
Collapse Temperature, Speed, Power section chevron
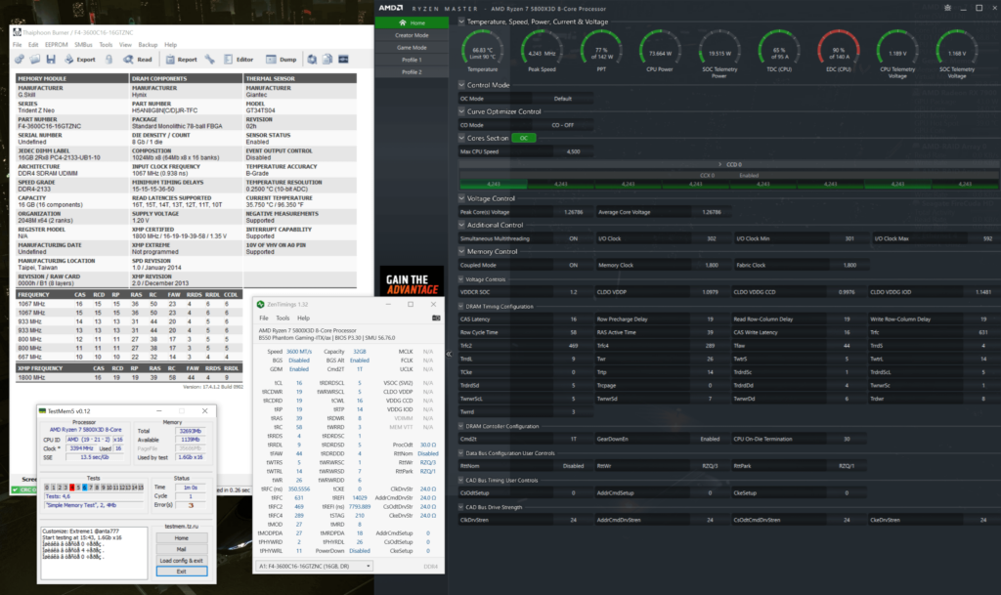tap(461, 21)
